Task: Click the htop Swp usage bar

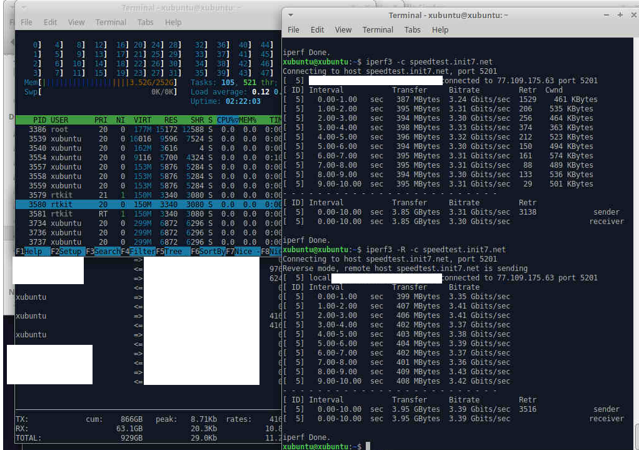Action: [101, 92]
